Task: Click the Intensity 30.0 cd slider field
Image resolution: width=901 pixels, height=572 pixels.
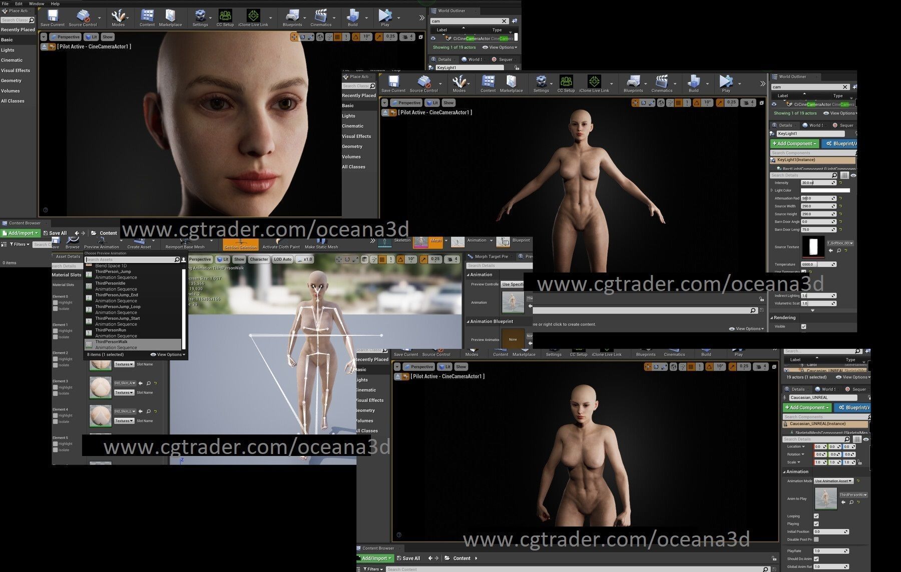Action: pos(818,183)
